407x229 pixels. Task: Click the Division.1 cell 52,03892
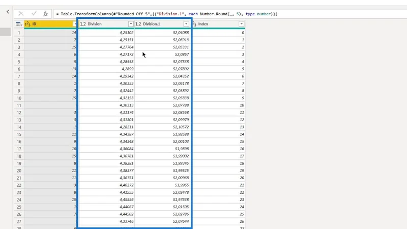[162, 91]
